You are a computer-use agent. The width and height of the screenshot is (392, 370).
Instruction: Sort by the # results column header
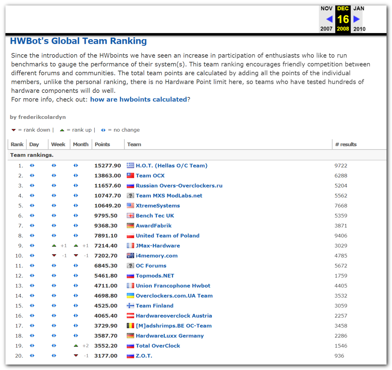(x=346, y=144)
